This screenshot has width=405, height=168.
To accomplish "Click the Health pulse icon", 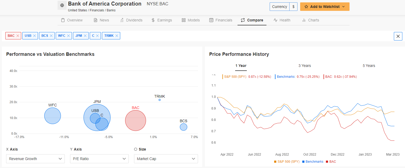I will click(275, 20).
